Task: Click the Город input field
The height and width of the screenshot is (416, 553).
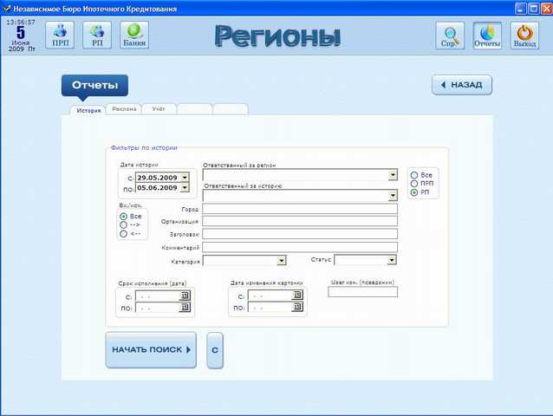Action: click(x=300, y=209)
